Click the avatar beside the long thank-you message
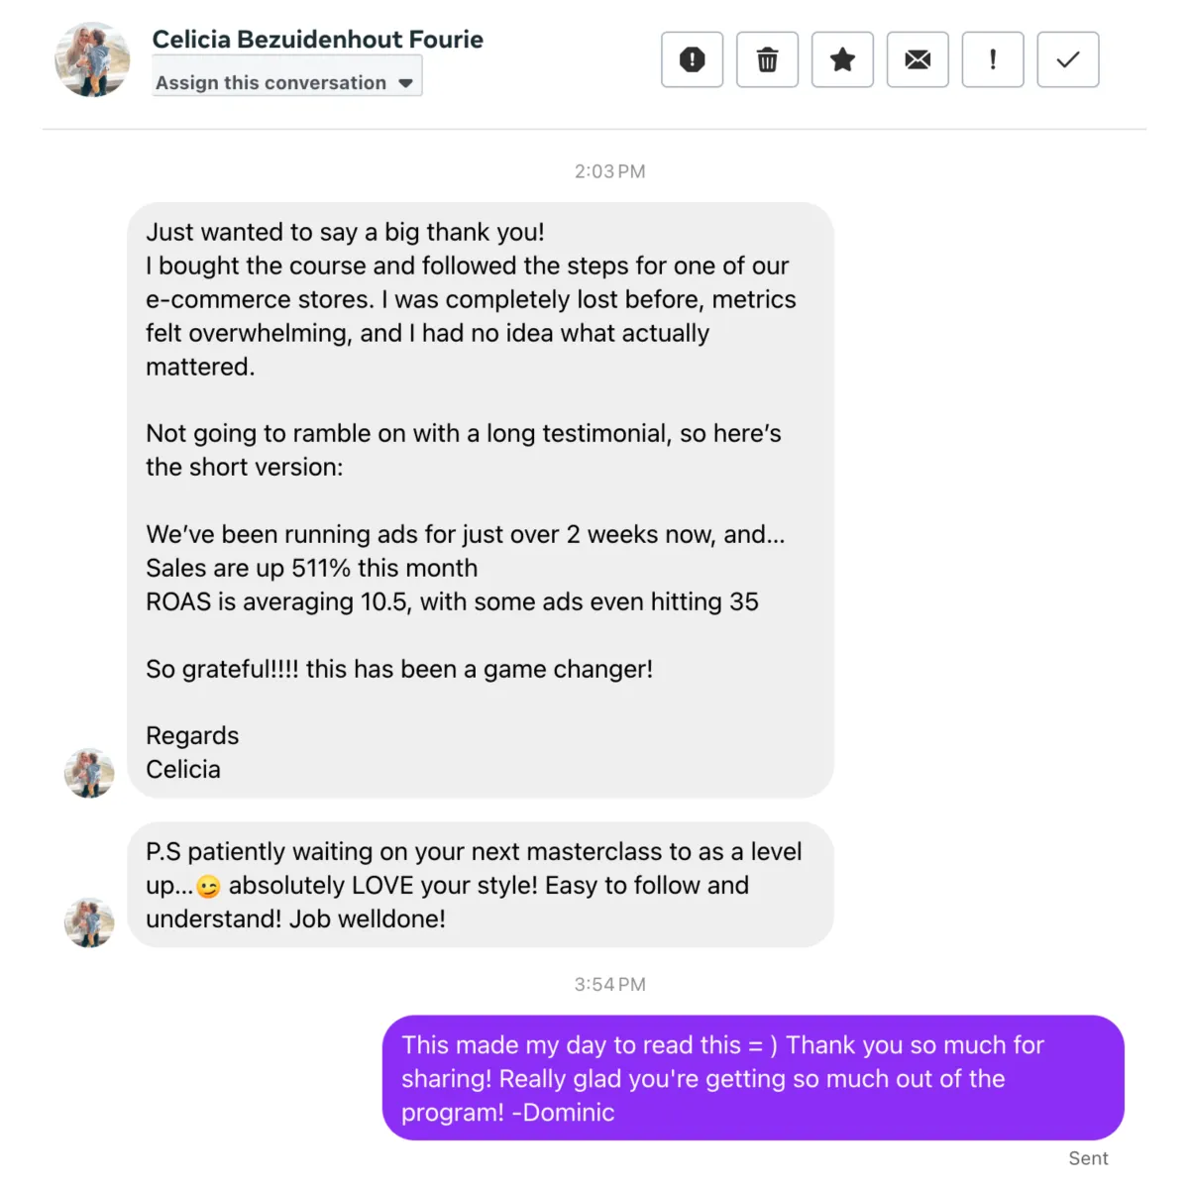This screenshot has width=1189, height=1189. (x=89, y=773)
